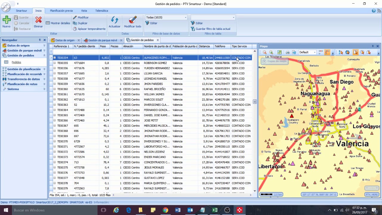Click Editar under Filtro de tabla

[x=197, y=23]
